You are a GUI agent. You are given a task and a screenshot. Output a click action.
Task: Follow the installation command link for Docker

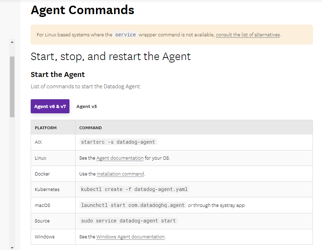[120, 174]
